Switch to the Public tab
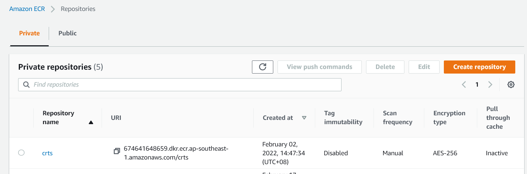 tap(68, 33)
